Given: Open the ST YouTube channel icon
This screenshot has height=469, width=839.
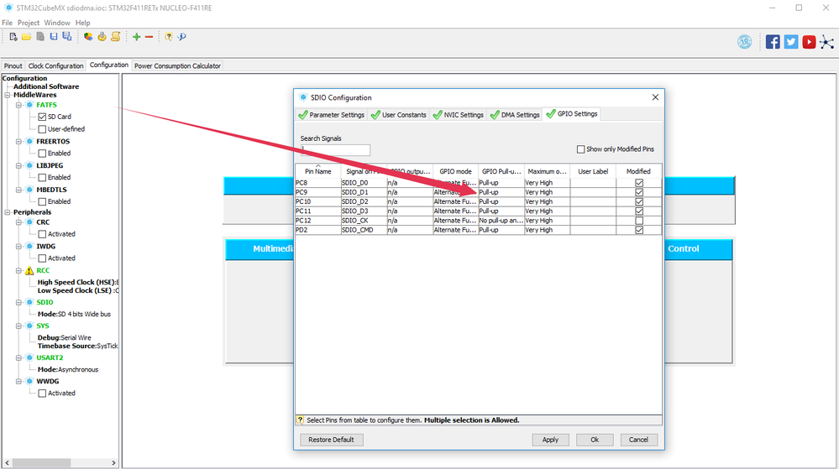Looking at the screenshot, I should 809,42.
